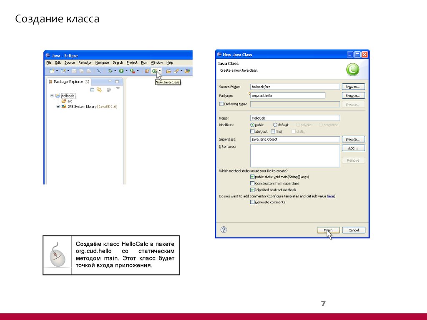Click inside the Name input field
Image resolution: width=427 pixels, height=320 pixels.
295,117
